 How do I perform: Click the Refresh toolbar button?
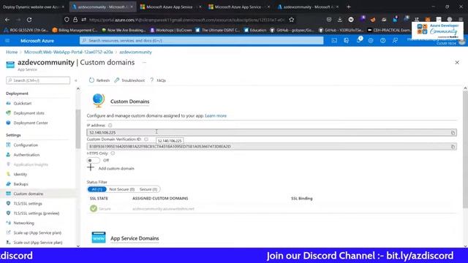[x=99, y=80]
